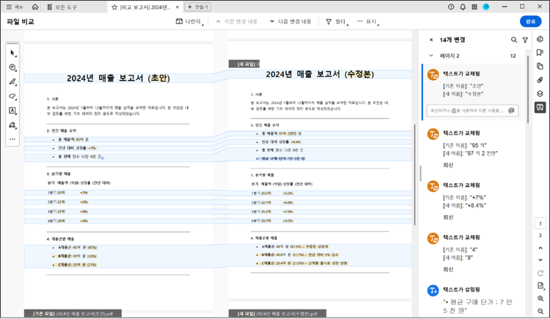Open the AI assistant icon in right rail
The image size is (550, 319).
[540, 39]
